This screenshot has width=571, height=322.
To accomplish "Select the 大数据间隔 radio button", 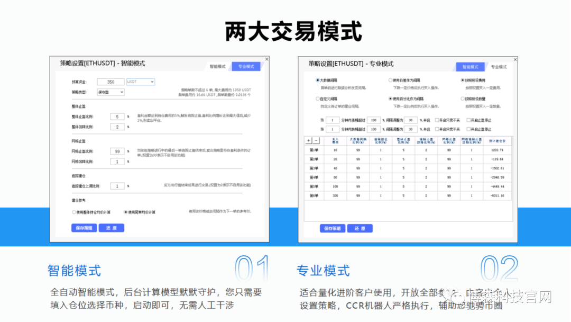I will coord(317,79).
